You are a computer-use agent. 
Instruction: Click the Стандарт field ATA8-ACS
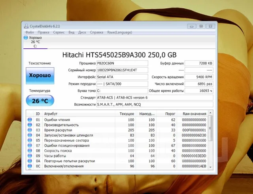click(155, 98)
